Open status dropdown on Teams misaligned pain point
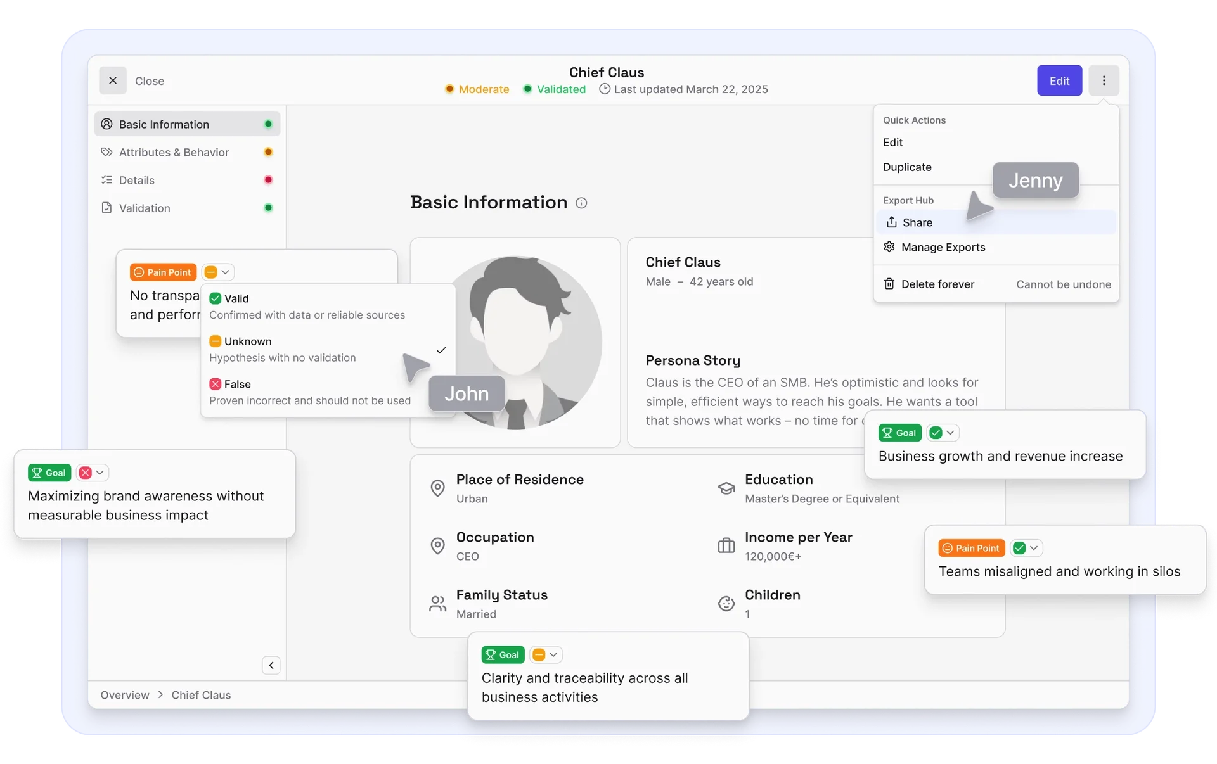This screenshot has height=764, width=1217. tap(1026, 548)
